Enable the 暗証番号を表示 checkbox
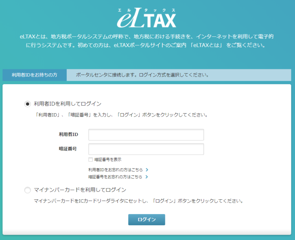 [90, 159]
